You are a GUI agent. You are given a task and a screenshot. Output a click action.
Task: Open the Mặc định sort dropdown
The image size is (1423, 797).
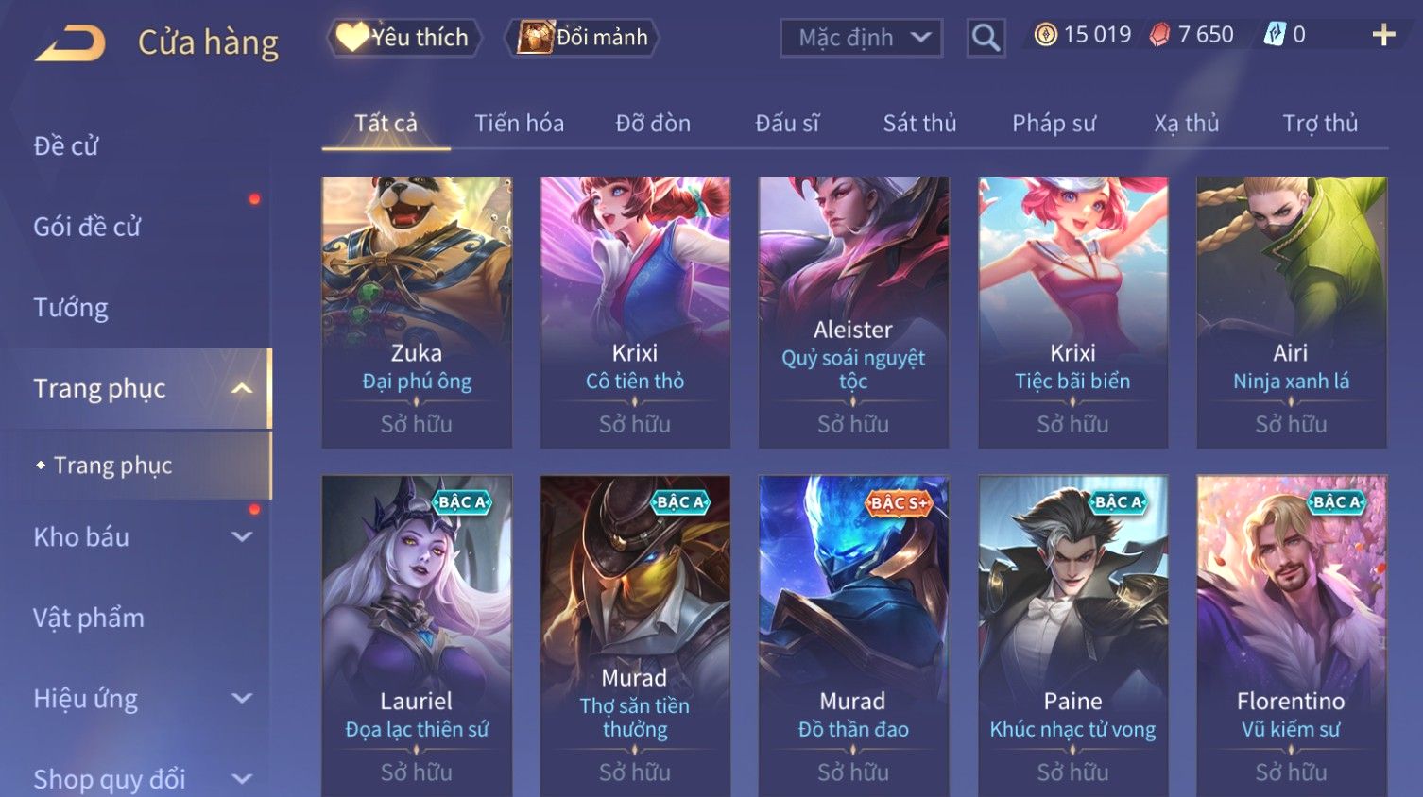click(861, 38)
